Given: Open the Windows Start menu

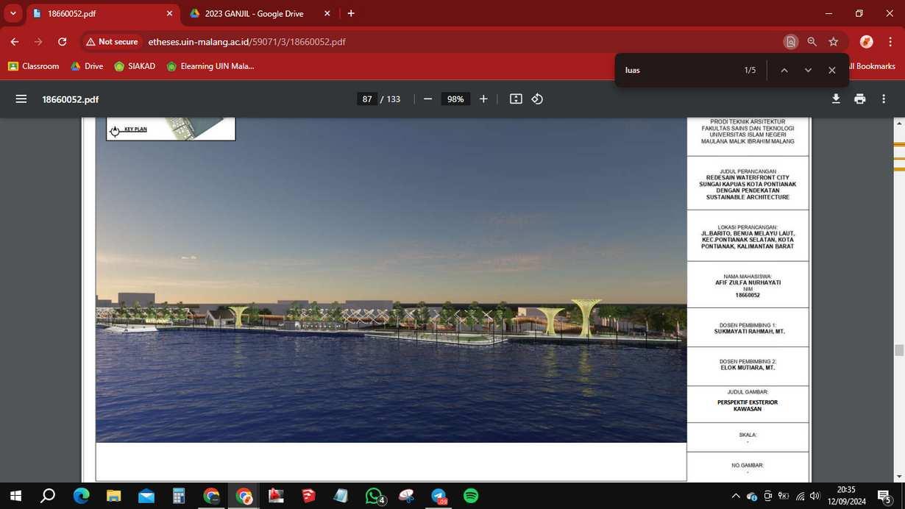Looking at the screenshot, I should [15, 496].
